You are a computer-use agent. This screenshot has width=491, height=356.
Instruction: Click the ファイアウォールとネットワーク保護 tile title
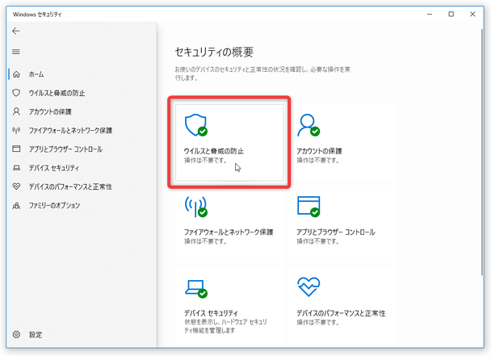229,232
